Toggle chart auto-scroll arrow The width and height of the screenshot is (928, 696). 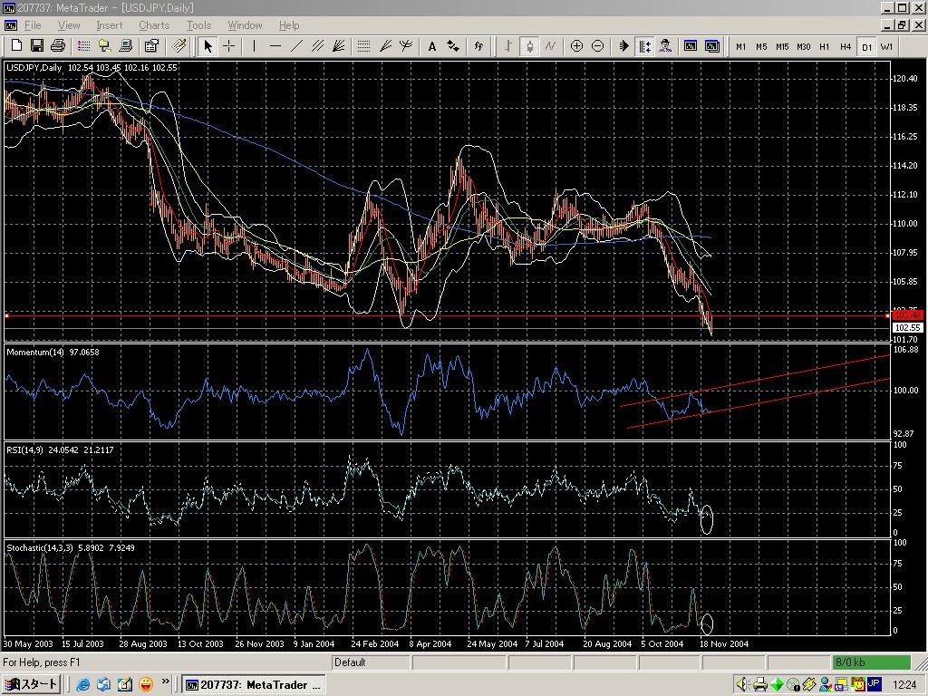623,46
